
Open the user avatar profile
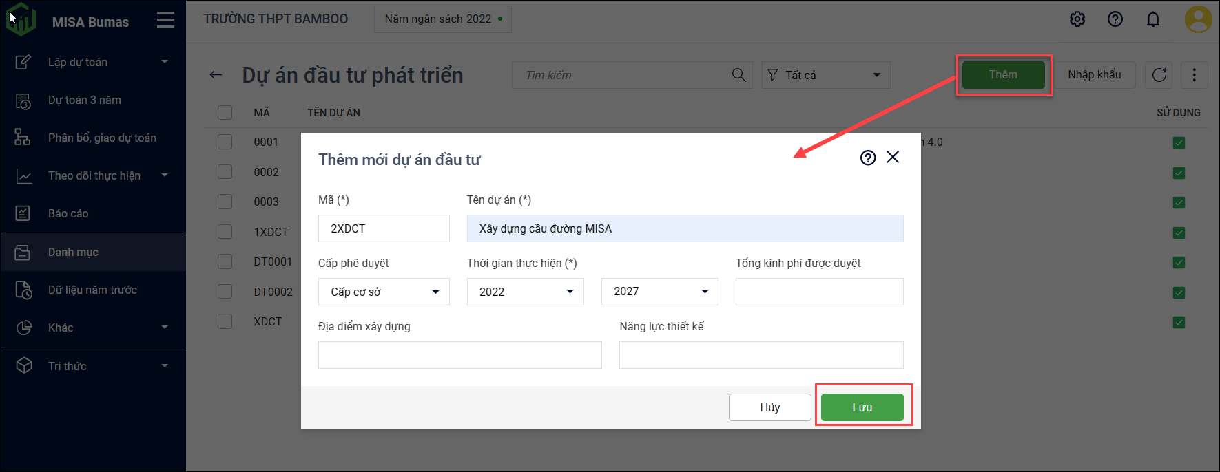tap(1198, 19)
